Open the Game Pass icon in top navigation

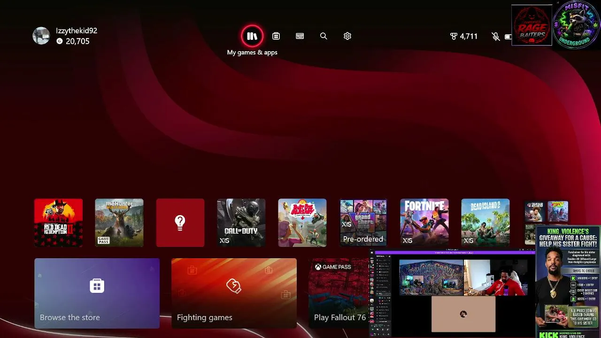point(300,36)
